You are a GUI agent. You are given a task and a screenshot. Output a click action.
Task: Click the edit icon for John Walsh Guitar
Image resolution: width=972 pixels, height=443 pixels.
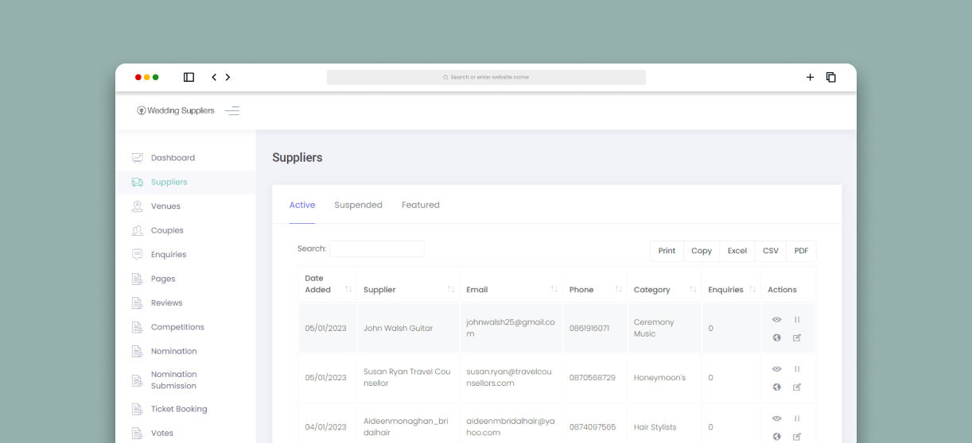click(x=797, y=338)
